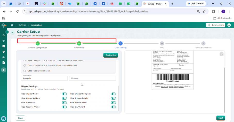Toggle Hide Shipper Company
Screen dimensions: 234x122
(x=114, y=94)
